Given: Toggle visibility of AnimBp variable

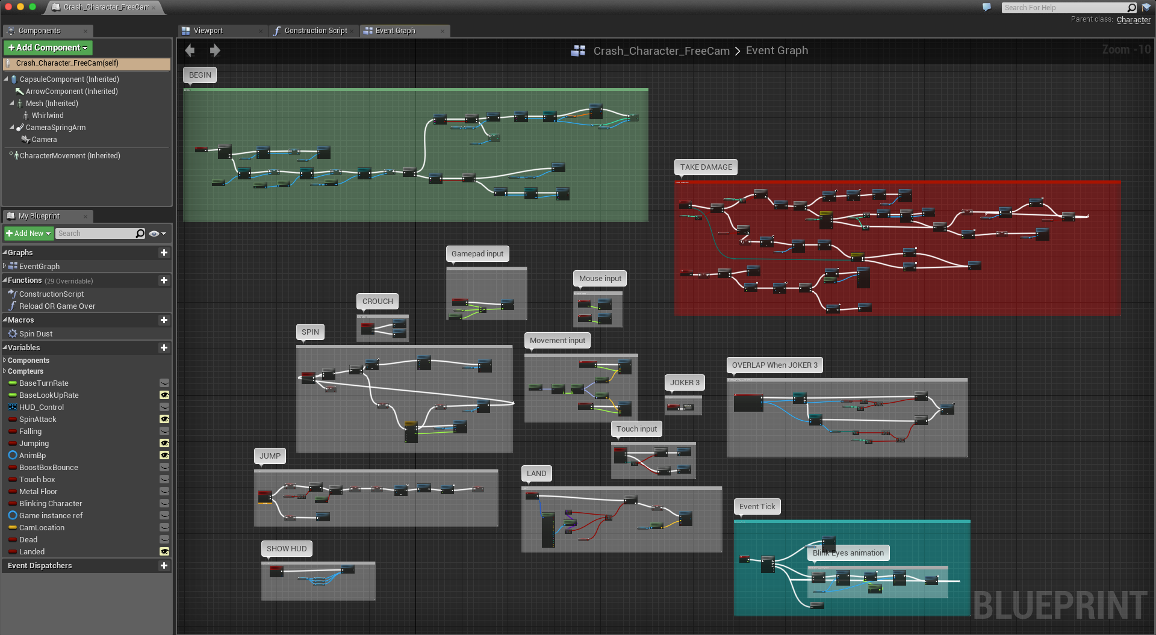Looking at the screenshot, I should pos(164,456).
